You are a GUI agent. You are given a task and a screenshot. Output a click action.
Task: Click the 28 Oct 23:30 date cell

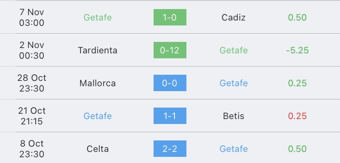pyautogui.click(x=32, y=83)
